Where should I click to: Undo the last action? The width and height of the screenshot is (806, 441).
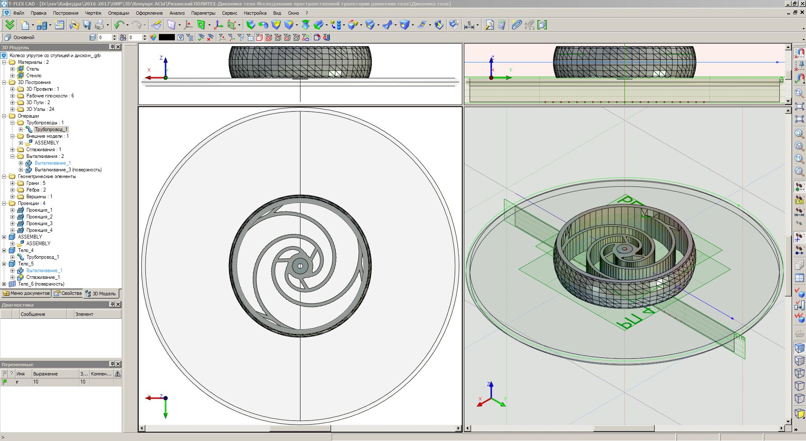(119, 25)
